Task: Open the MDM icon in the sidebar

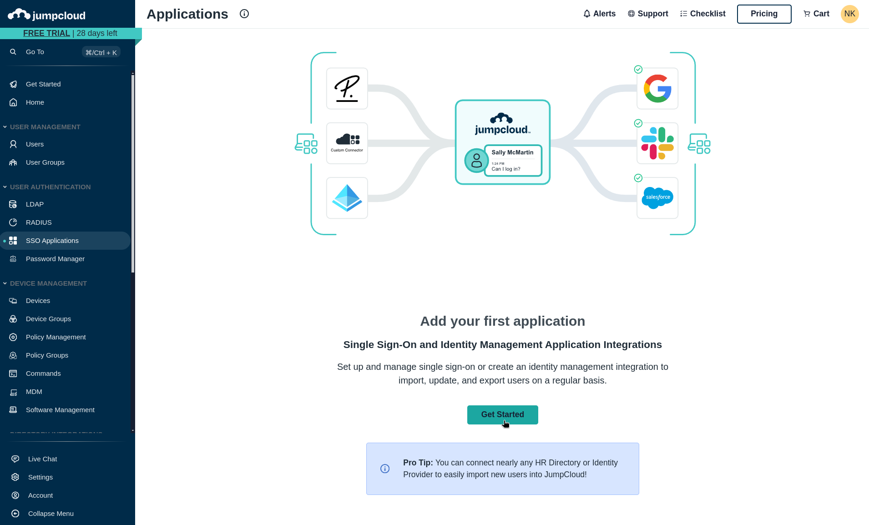Action: [13, 392]
